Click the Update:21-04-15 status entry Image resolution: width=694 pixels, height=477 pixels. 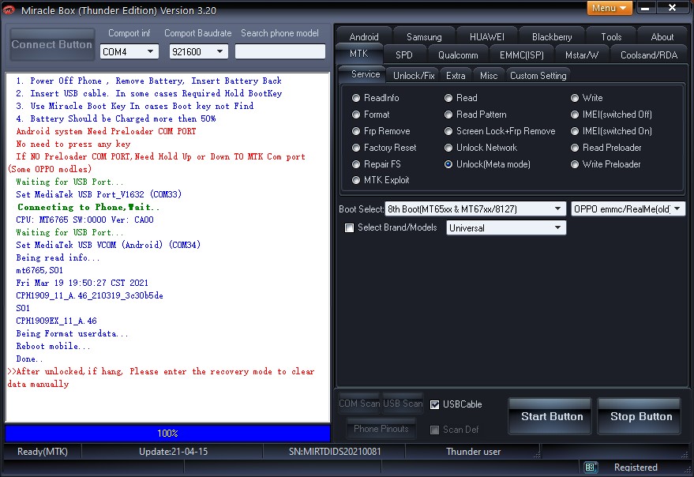[173, 452]
